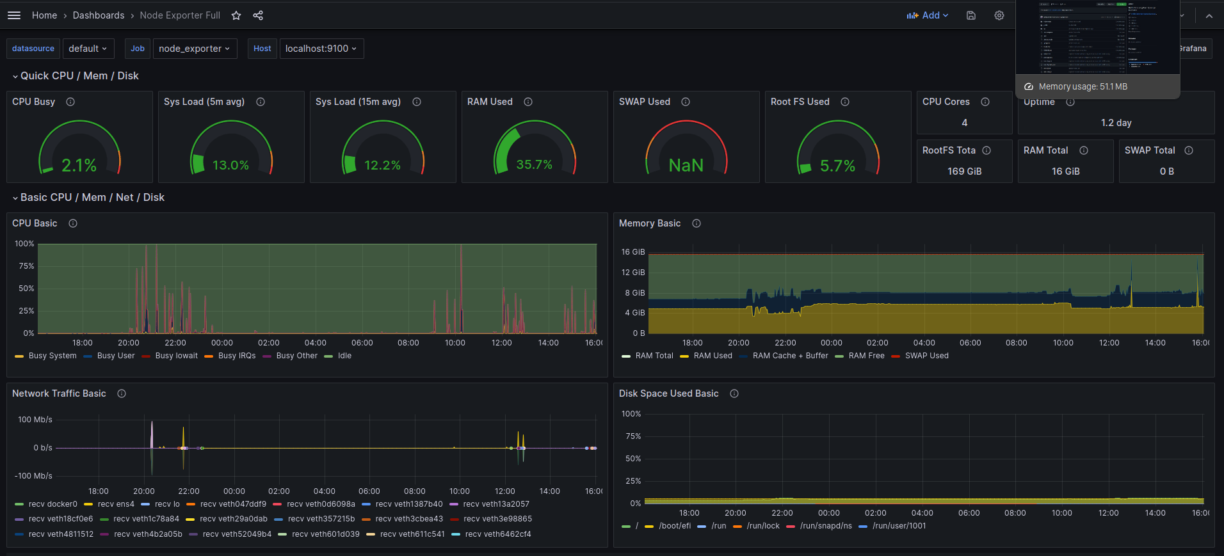1224x556 pixels.
Task: Click the Disk Space Used Basic info icon
Action: click(x=734, y=393)
